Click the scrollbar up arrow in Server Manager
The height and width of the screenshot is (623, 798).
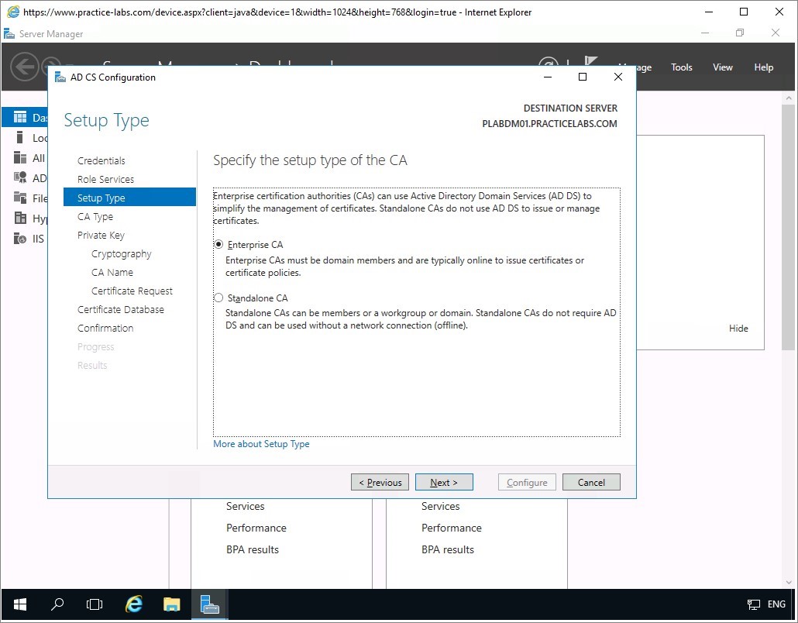click(789, 98)
